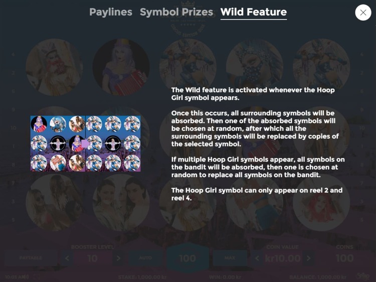Click the Hoop Girl symbol in right example grid
Screen dimensions: 376x282
[113, 144]
